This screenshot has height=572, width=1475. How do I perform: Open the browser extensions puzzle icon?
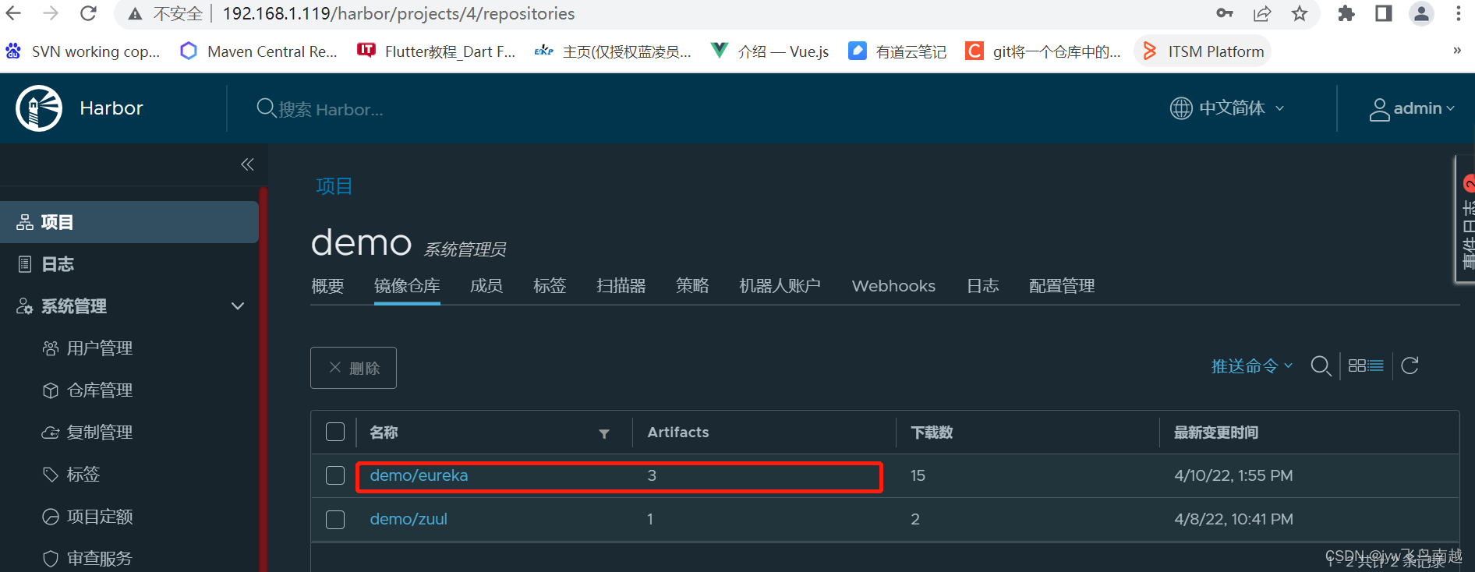(x=1346, y=13)
